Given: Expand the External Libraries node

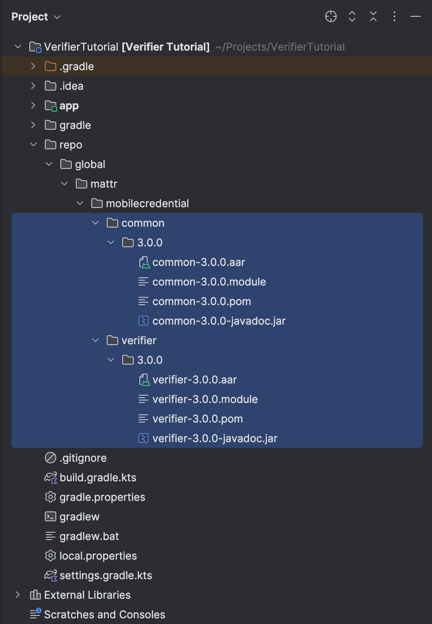Looking at the screenshot, I should coord(18,595).
